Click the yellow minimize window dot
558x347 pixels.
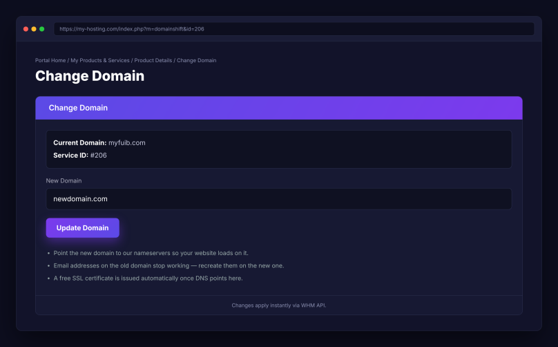(34, 29)
